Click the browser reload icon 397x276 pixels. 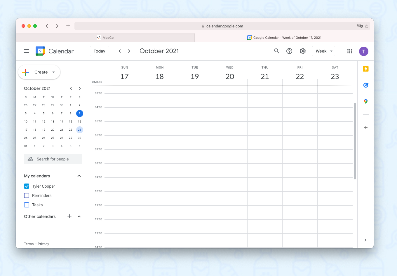coord(367,26)
